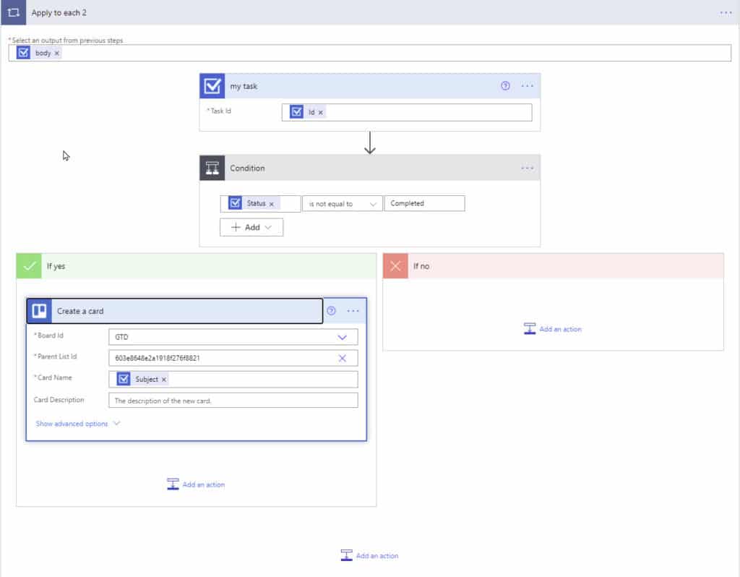
Task: Remove the Status token from condition
Action: click(272, 204)
